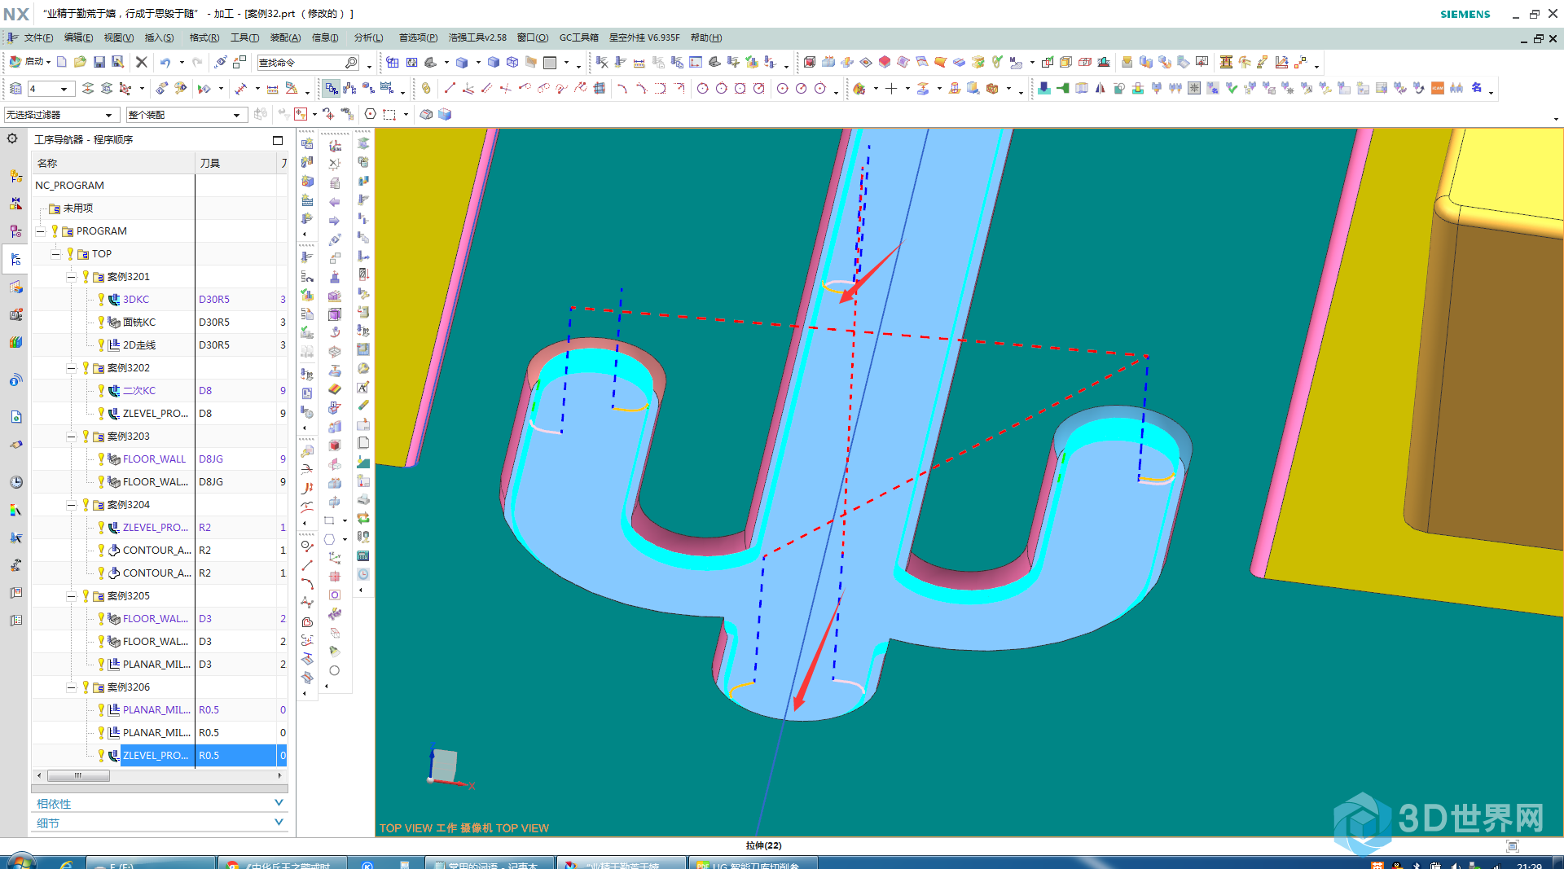
Task: Toggle lightbulb next to PROGRAM group
Action: pyautogui.click(x=55, y=230)
